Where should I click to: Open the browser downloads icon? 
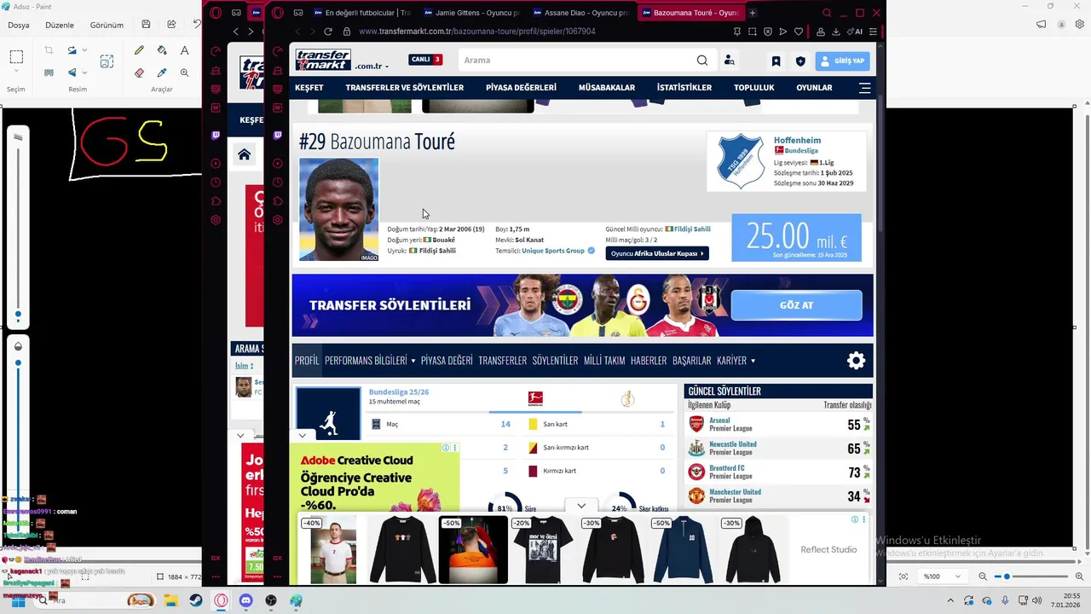pyautogui.click(x=836, y=32)
